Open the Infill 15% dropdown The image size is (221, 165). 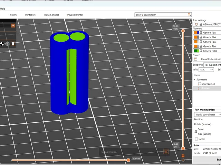pos(206,69)
